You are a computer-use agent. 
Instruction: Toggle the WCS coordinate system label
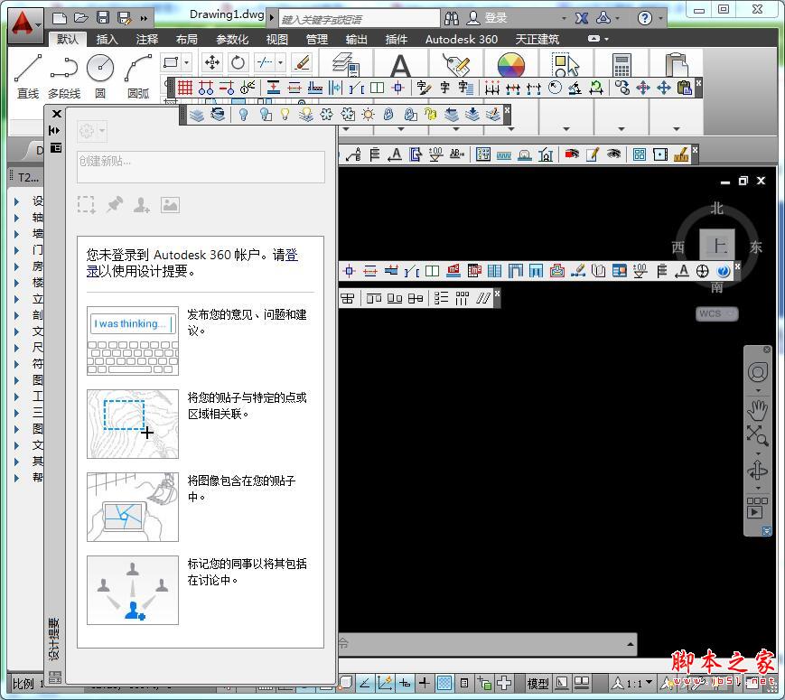point(716,314)
